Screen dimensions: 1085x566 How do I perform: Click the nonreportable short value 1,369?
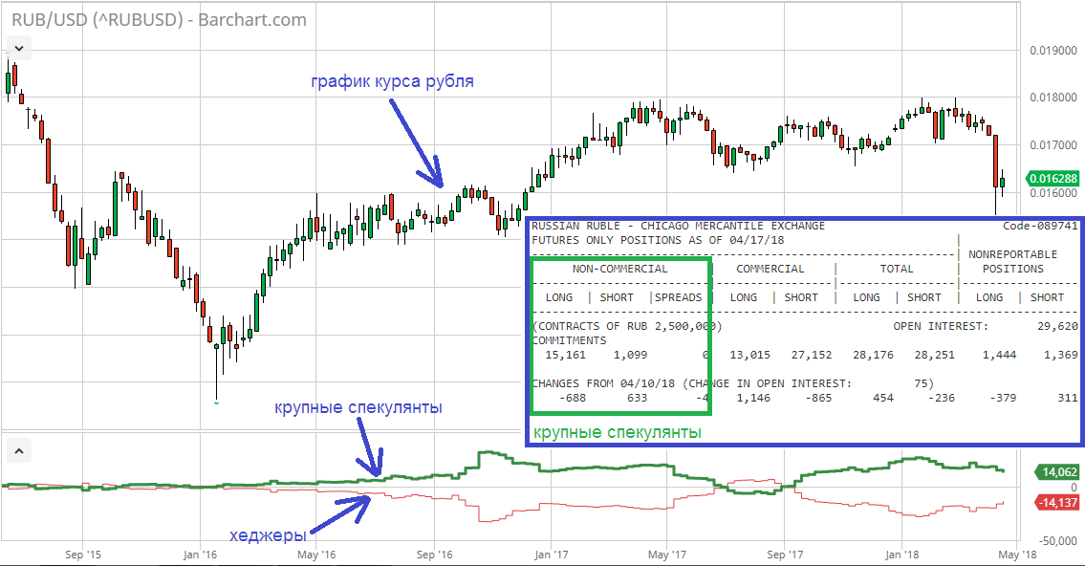pyautogui.click(x=1061, y=355)
